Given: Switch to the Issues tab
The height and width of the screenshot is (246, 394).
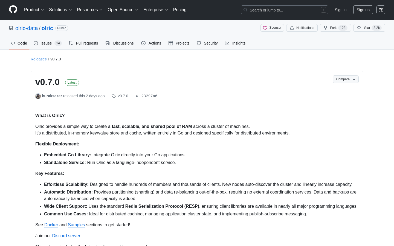Looking at the screenshot, I should click(48, 43).
